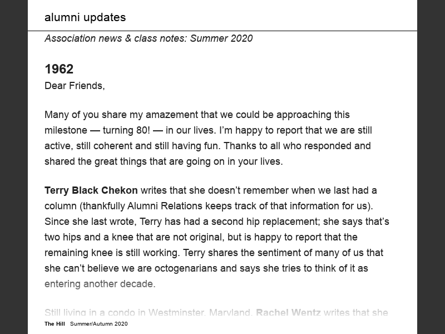Viewport: 445px width, 334px height.
Task: Select the "1962" class year heading
Action: click(x=59, y=69)
